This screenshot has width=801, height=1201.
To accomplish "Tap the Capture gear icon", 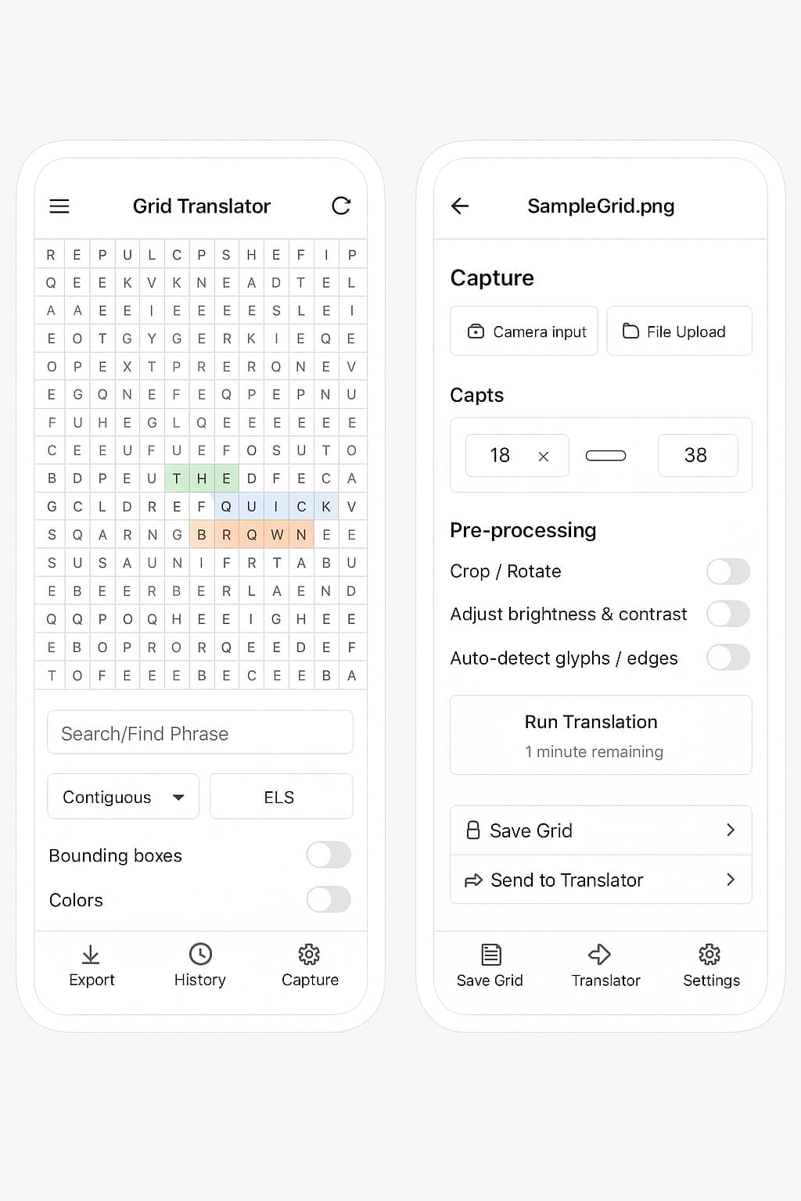I will [x=309, y=954].
